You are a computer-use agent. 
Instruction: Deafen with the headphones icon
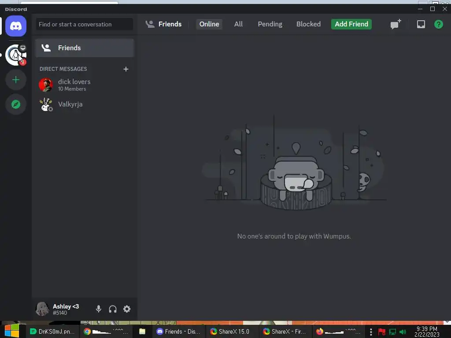113,309
